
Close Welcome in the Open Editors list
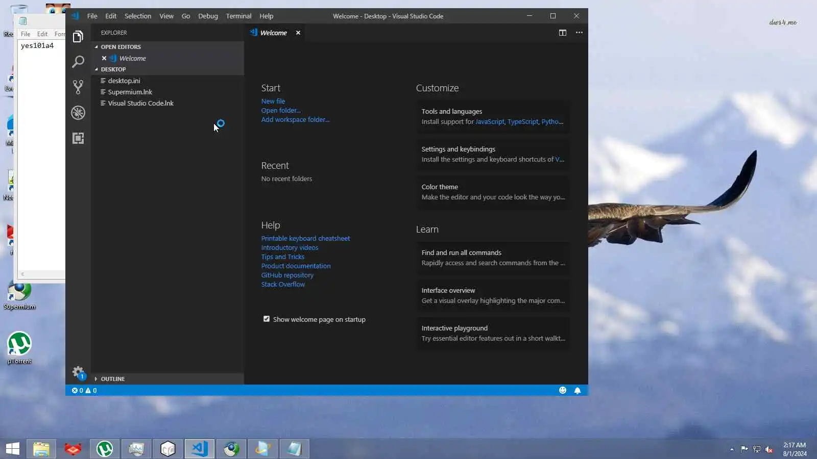104,58
